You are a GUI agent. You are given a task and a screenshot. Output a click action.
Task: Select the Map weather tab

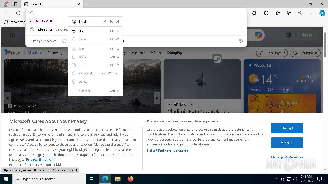pos(285,90)
